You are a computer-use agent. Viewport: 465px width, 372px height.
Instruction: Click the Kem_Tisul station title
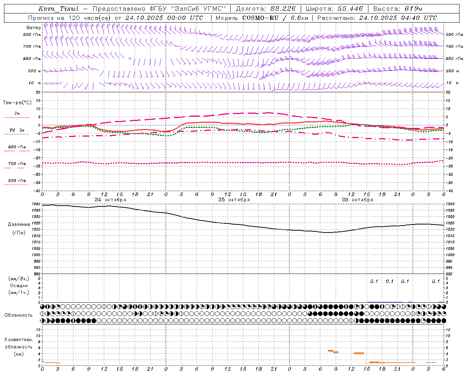(x=58, y=9)
